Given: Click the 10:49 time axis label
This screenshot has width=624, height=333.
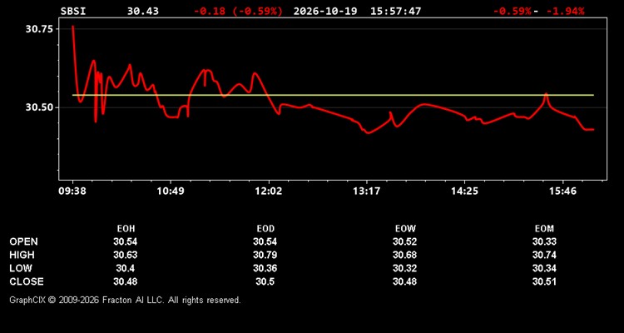Looking at the screenshot, I should 171,191.
